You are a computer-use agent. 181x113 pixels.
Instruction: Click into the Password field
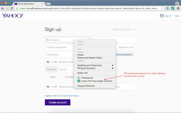[59, 55]
